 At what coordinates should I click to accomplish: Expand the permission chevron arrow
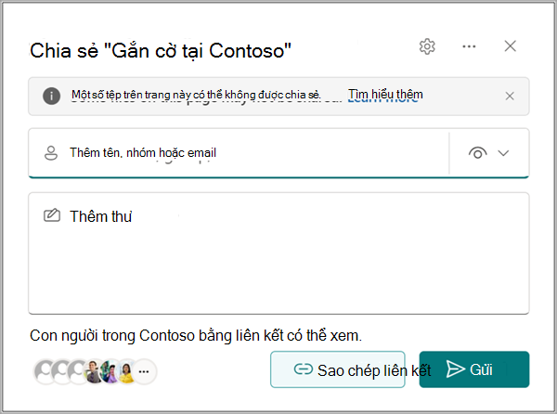(503, 153)
